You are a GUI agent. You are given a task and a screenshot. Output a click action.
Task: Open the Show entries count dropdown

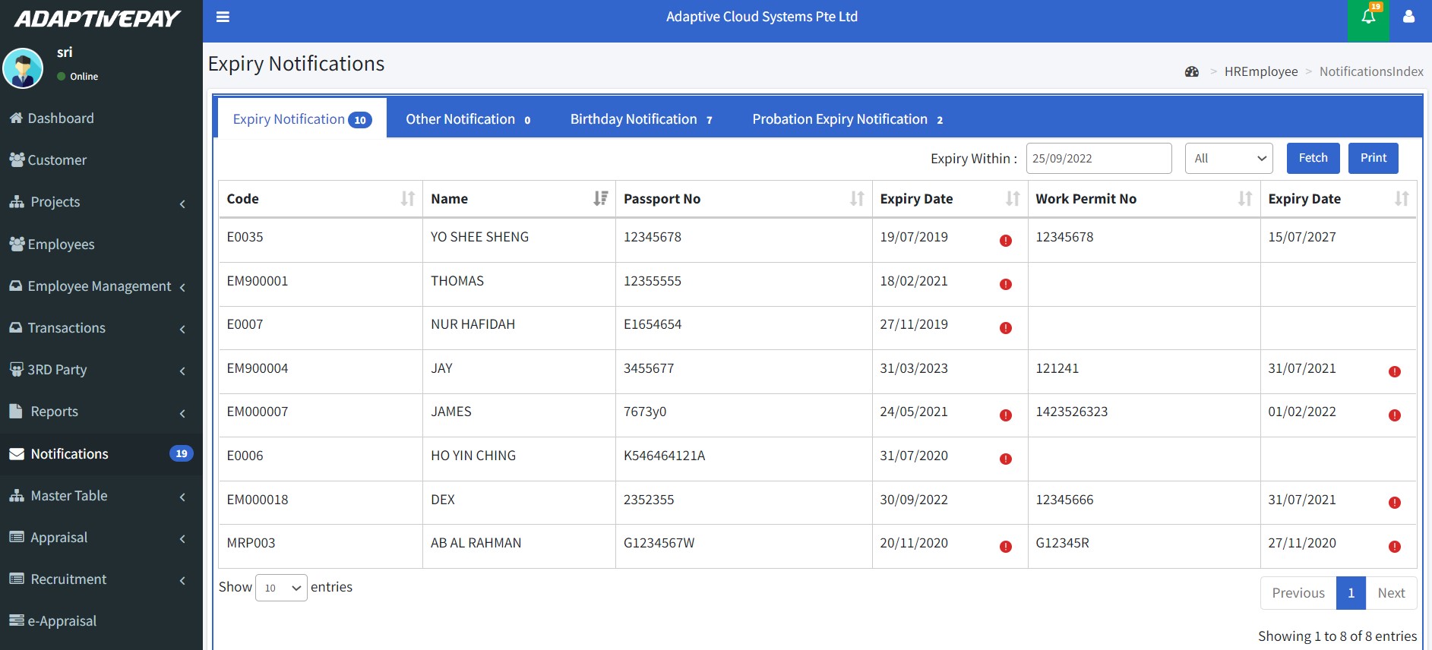point(281,588)
